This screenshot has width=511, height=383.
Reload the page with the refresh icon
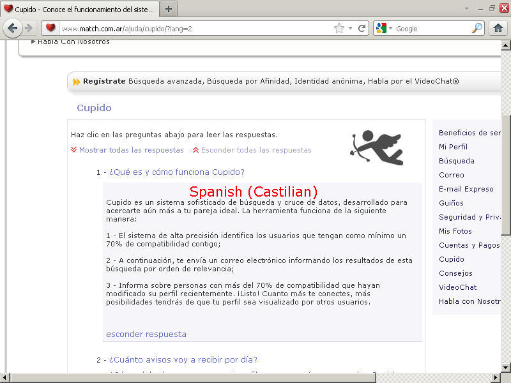tap(362, 28)
